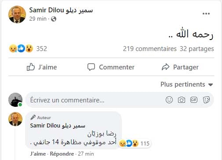Open the 219 commentaires link
Image resolution: width=222 pixels, height=160 pixels.
(x=149, y=49)
